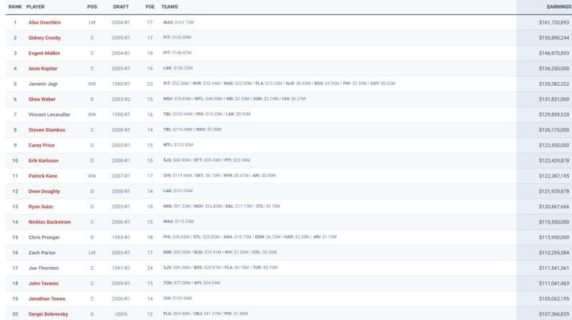Click the YOE column header

[x=148, y=6]
